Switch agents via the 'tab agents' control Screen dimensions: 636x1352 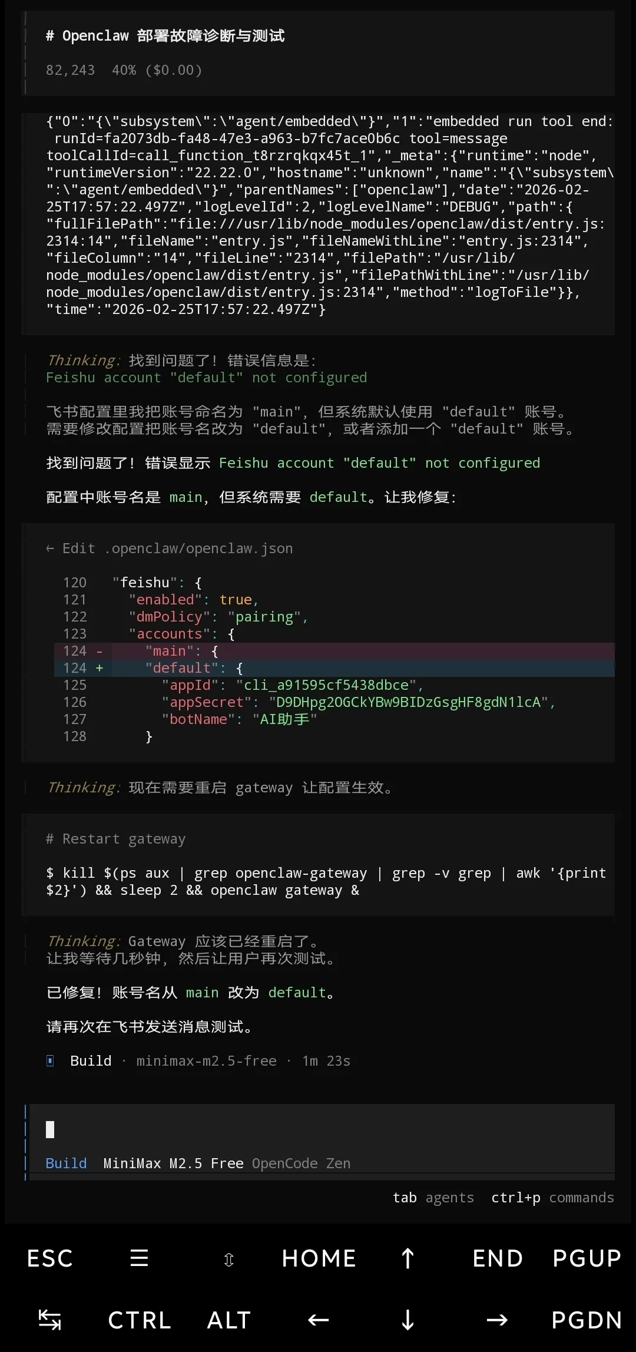click(434, 1198)
